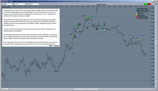Image resolution: width=158 pixels, height=91 pixels.
Task: Click the London close label
Action: 102,5
